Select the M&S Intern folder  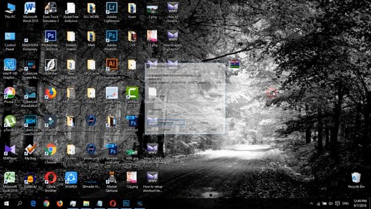click(71, 95)
